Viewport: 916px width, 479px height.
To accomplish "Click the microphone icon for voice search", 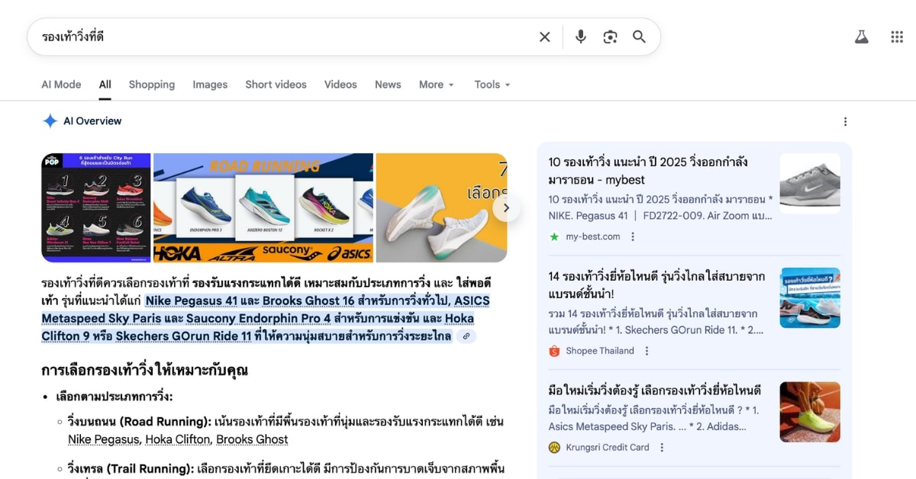I will [x=581, y=36].
